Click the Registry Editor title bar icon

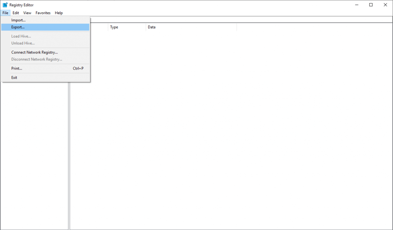tap(5, 5)
